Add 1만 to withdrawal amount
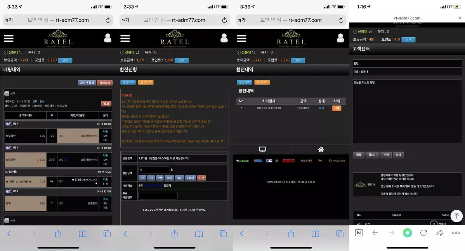Viewport: 465px width, 251px height. click(142, 178)
